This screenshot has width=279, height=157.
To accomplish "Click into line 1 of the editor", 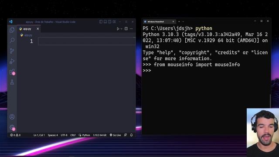I will (87, 41).
